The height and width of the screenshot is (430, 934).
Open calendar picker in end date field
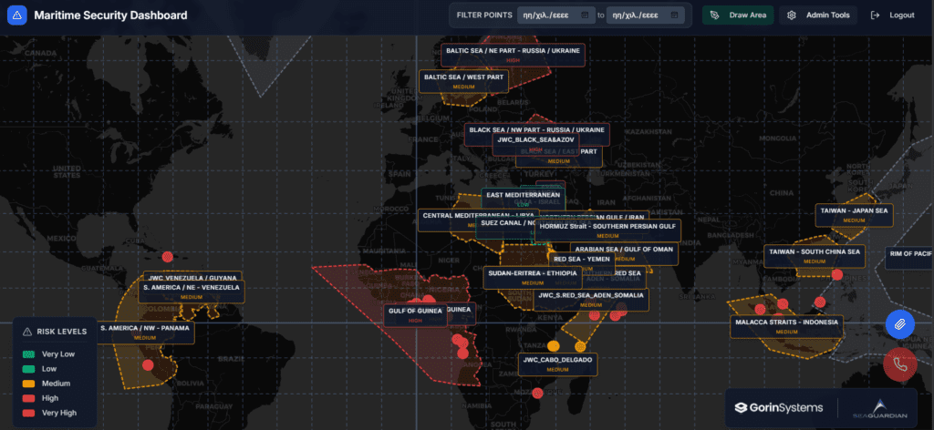pos(674,15)
